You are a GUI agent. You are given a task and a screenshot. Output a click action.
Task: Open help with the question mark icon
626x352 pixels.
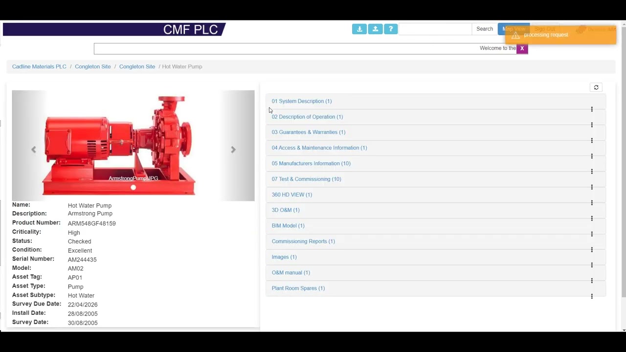pyautogui.click(x=391, y=29)
